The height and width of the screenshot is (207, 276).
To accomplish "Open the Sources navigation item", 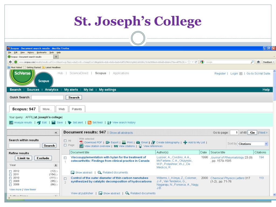I will pyautogui.click(x=33, y=89).
